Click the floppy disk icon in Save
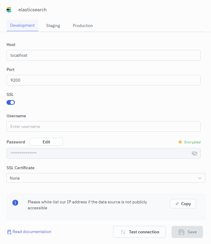The width and height of the screenshot is (211, 244). (x=181, y=232)
